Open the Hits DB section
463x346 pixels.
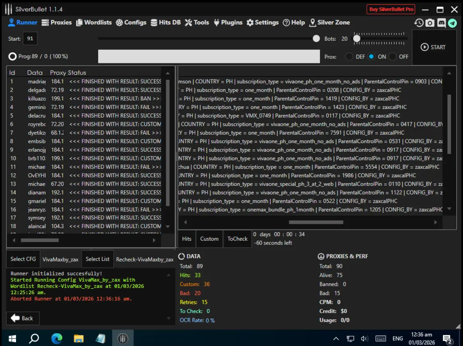[x=166, y=23]
